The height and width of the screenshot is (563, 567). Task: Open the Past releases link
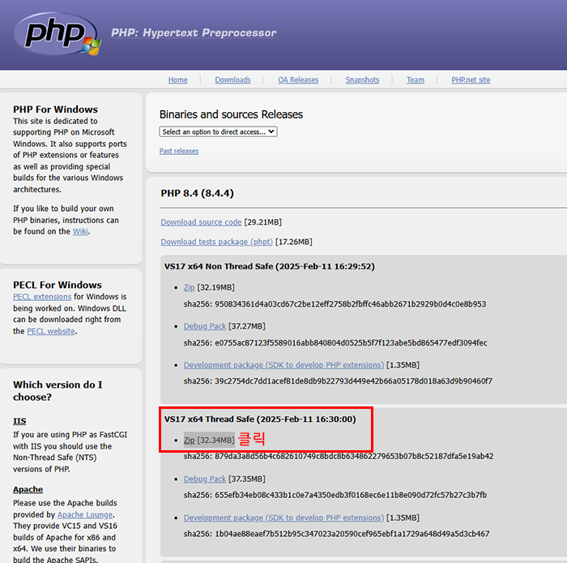[x=179, y=151]
